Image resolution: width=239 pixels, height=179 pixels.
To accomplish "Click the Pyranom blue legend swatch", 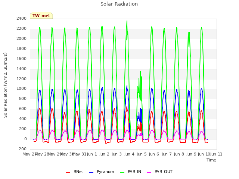I will click(91, 172).
